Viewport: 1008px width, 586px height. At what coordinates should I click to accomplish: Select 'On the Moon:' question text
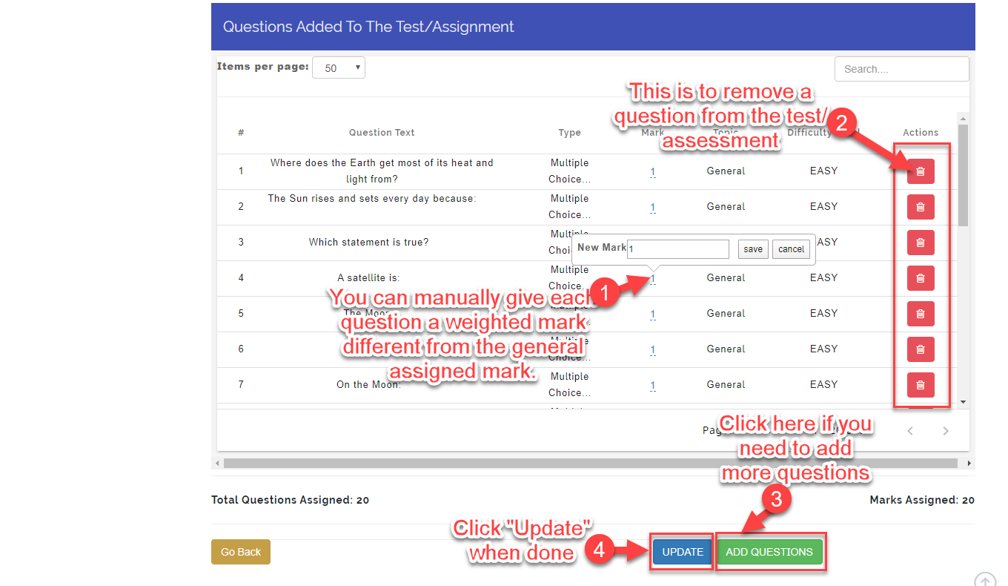[x=369, y=385]
